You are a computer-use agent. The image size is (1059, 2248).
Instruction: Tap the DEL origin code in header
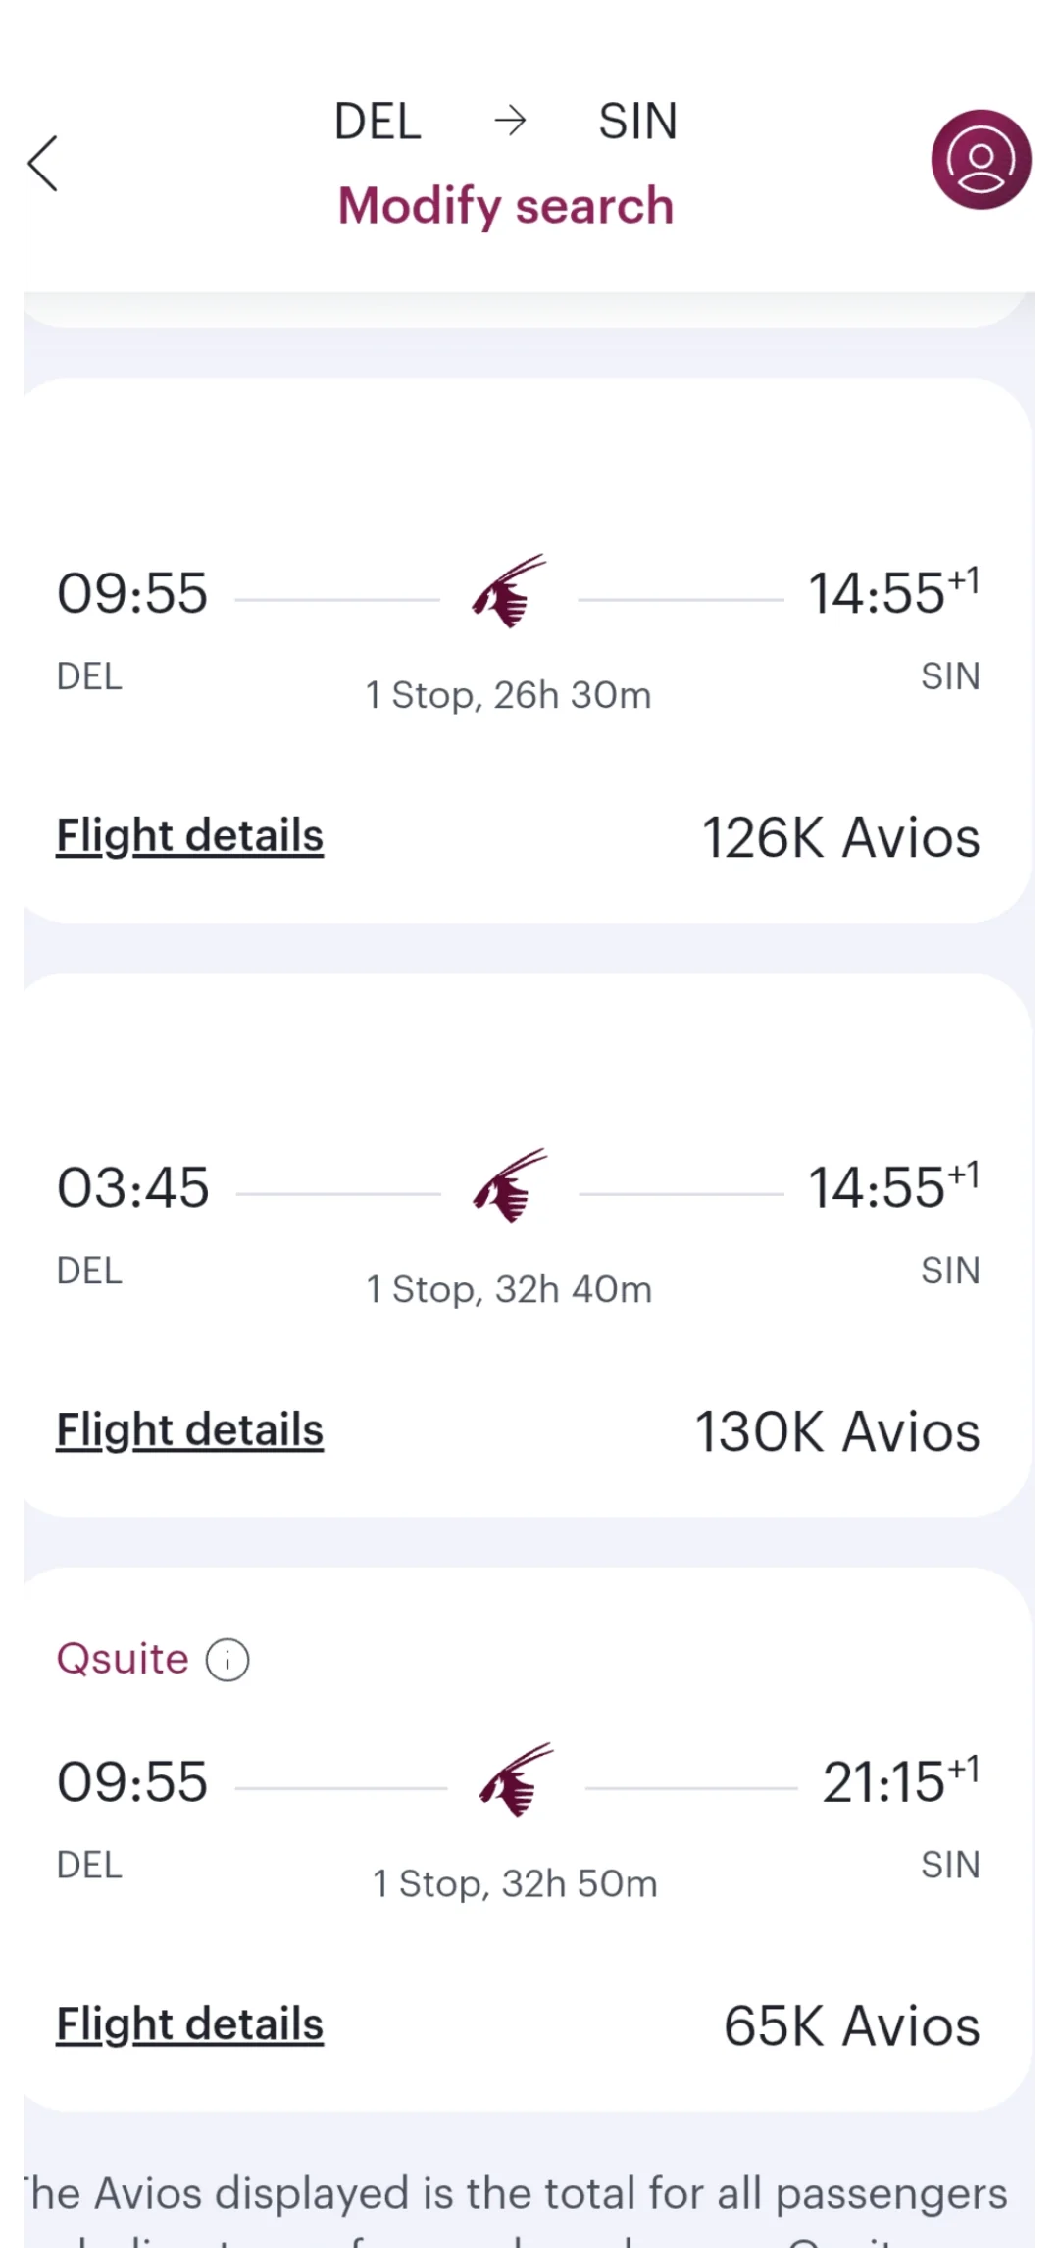pyautogui.click(x=378, y=122)
